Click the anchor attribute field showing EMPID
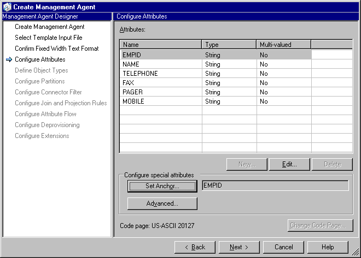361x258 pixels. (275, 186)
